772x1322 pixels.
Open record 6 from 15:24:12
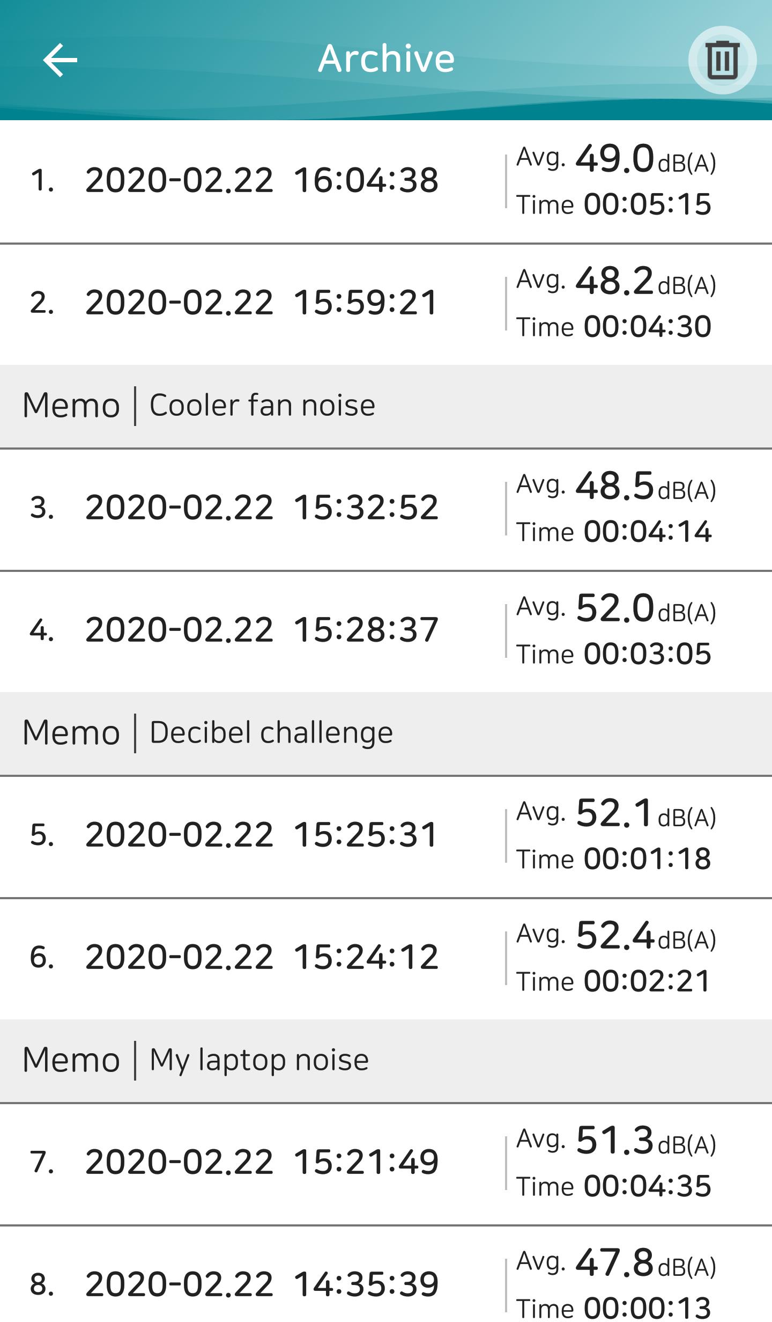coord(262,957)
